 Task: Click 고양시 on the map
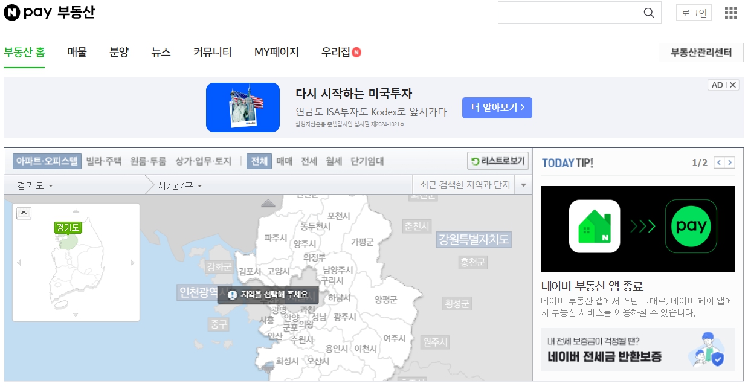pyautogui.click(x=279, y=271)
